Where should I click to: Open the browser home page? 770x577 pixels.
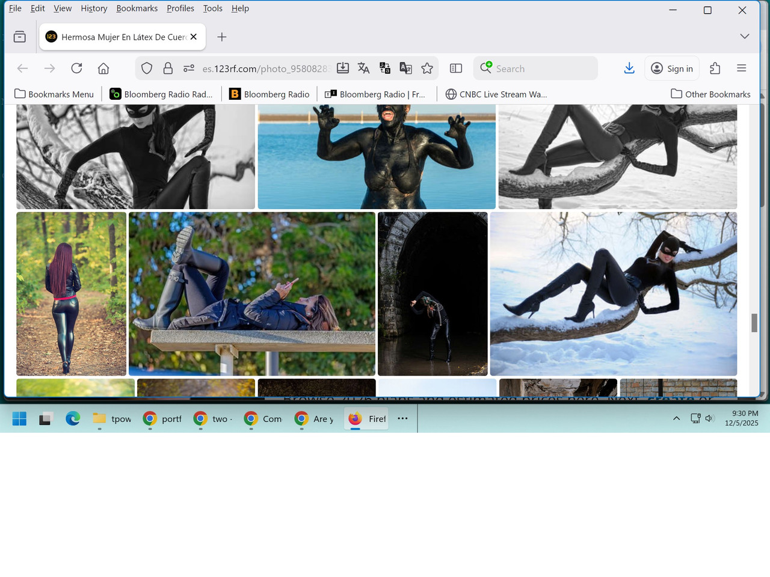pos(103,68)
